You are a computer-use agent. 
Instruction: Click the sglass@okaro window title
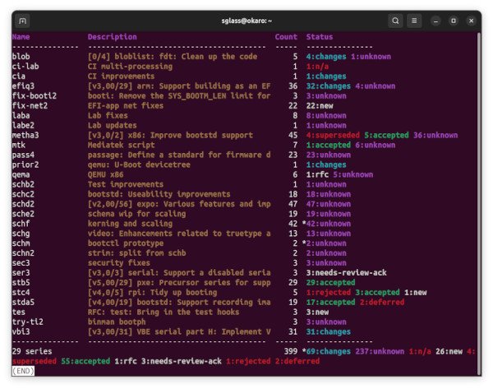tap(246, 21)
